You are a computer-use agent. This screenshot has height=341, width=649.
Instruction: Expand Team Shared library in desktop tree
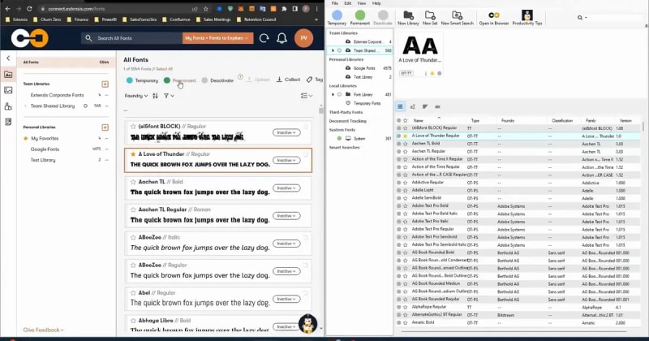point(333,50)
